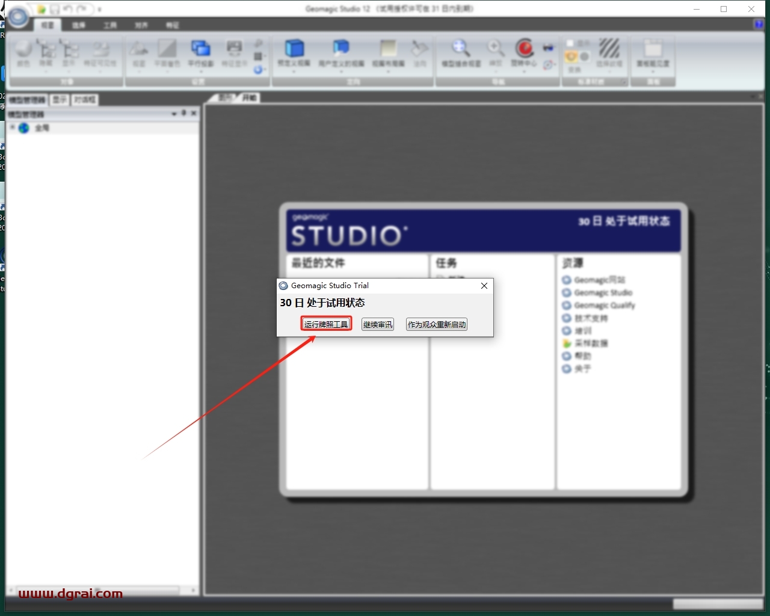
Task: Click the progress bar in status bar
Action: click(718, 603)
